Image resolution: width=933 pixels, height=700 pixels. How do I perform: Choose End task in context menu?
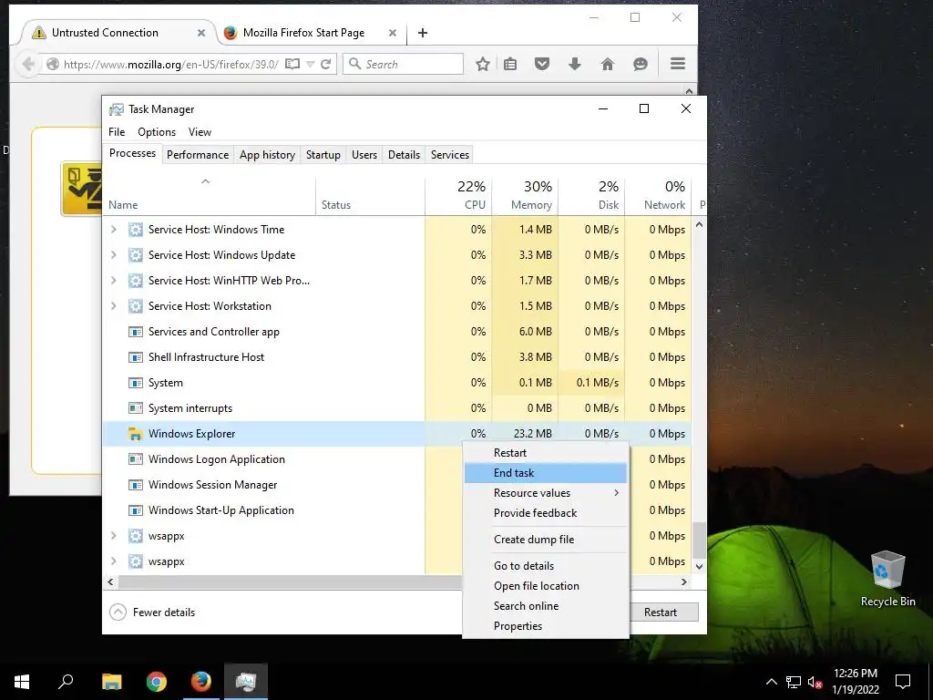pyautogui.click(x=546, y=473)
